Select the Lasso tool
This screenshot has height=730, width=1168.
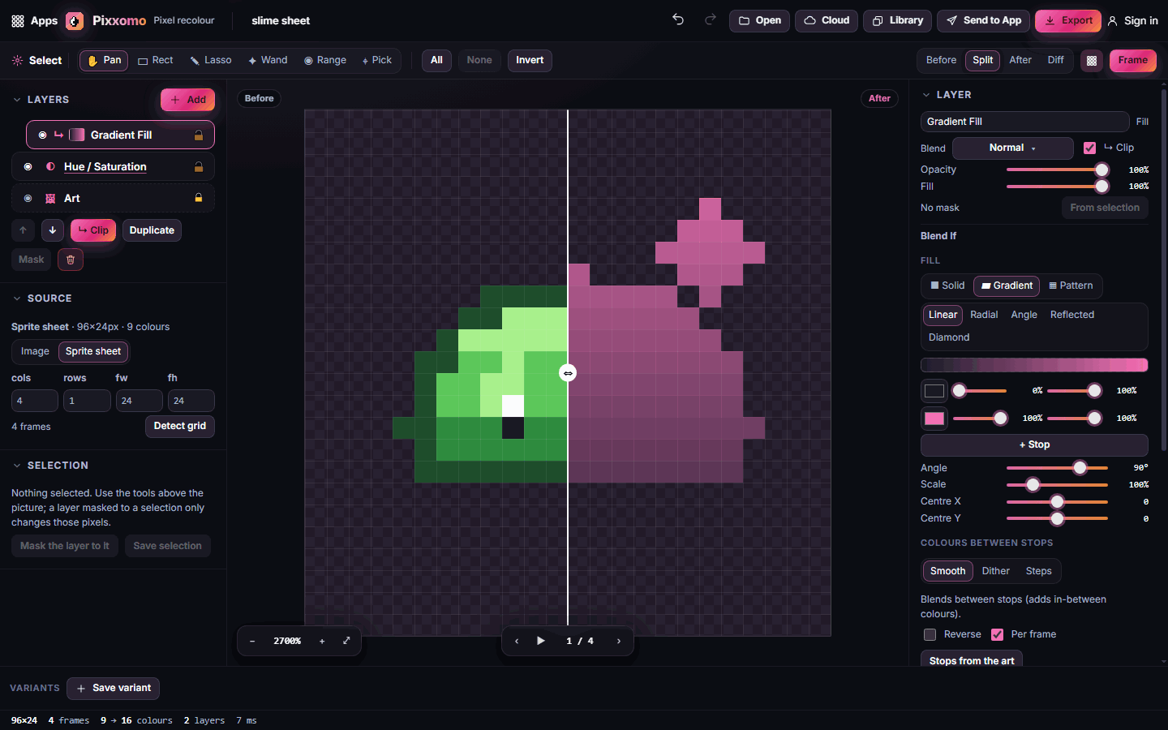(x=211, y=60)
